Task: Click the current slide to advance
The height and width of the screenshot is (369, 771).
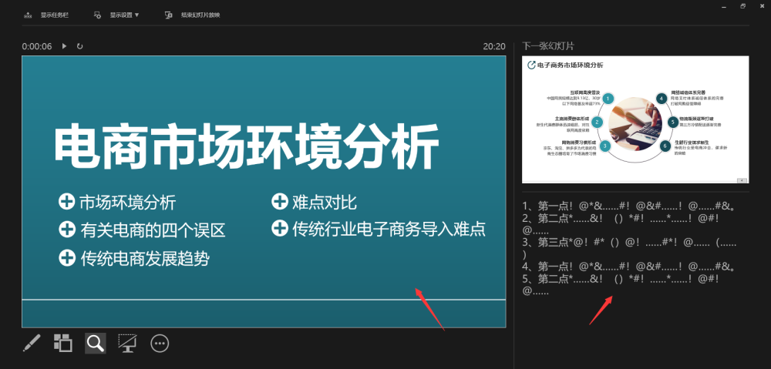Action: tap(264, 191)
